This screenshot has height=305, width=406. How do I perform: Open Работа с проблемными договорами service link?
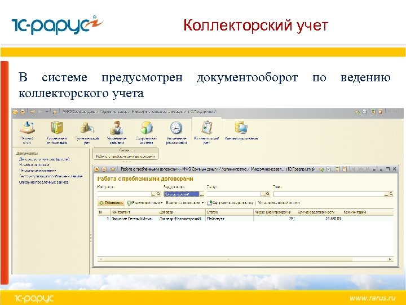pyautogui.click(x=125, y=156)
